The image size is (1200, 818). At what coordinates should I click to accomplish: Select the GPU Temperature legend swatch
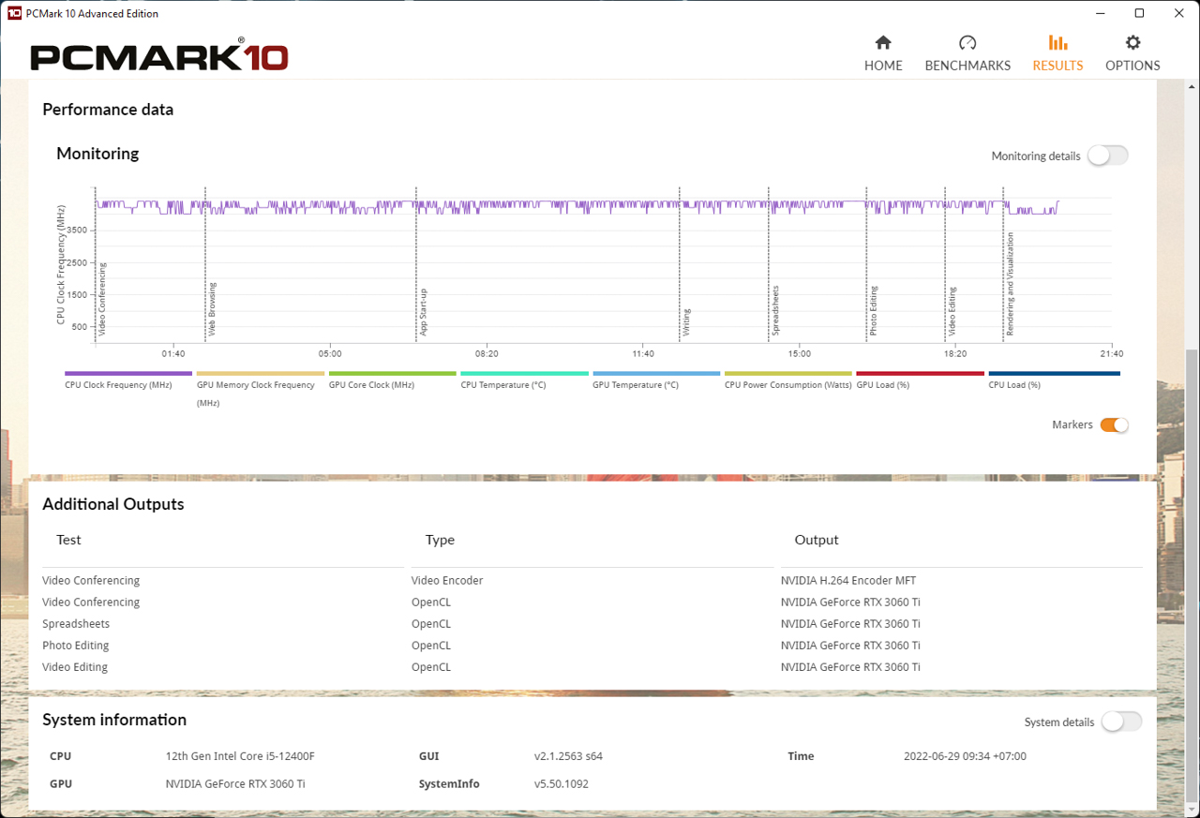pyautogui.click(x=656, y=373)
